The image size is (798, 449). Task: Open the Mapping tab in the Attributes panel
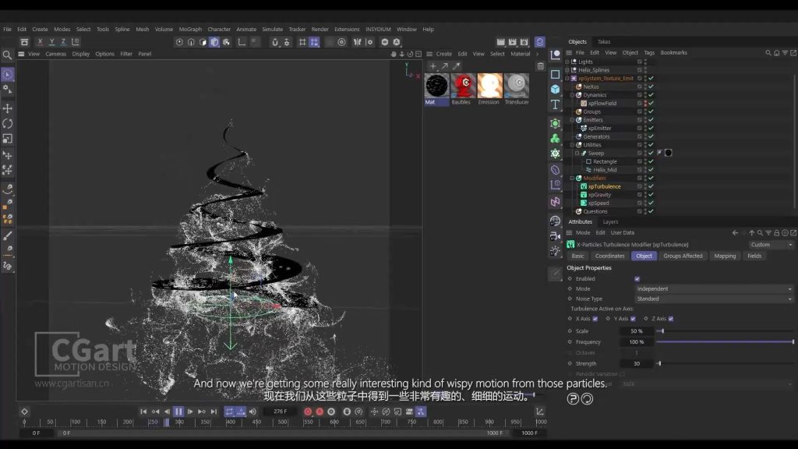[x=725, y=256]
